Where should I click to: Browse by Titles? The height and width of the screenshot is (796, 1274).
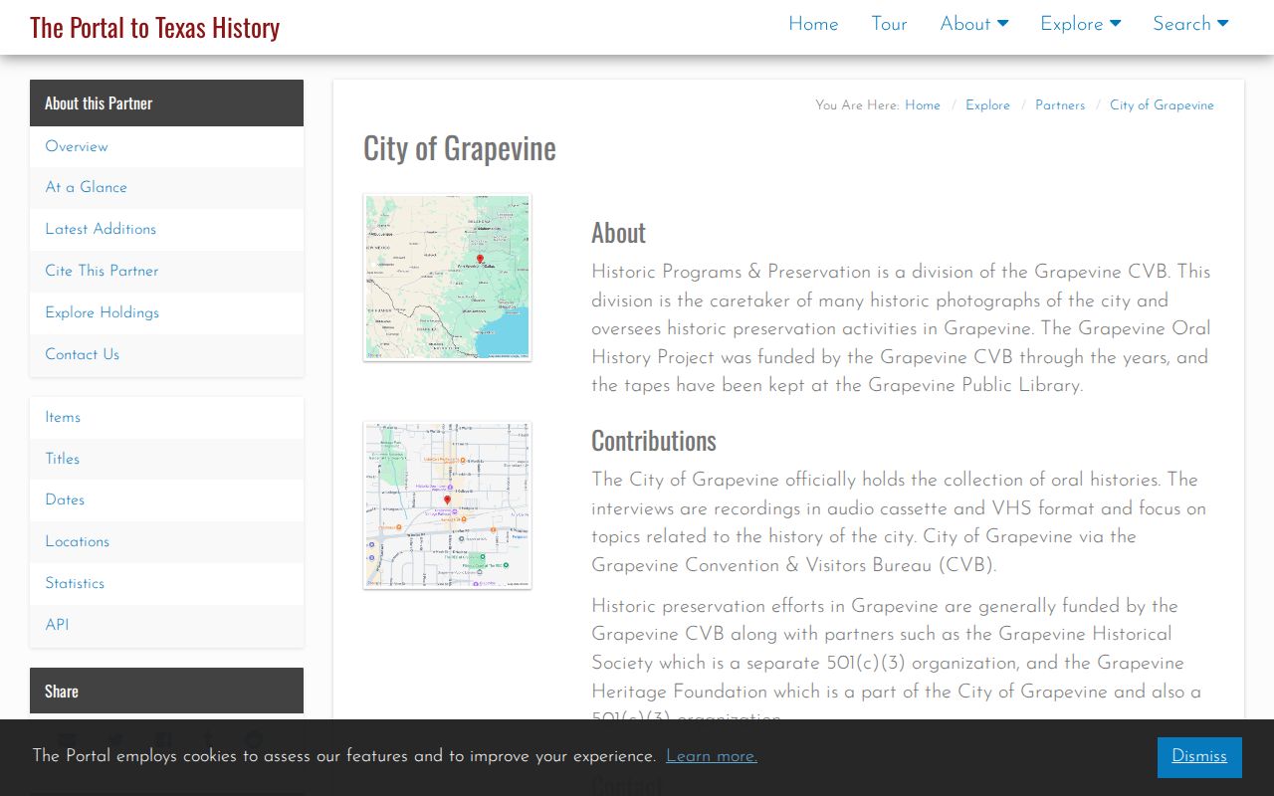166,459
